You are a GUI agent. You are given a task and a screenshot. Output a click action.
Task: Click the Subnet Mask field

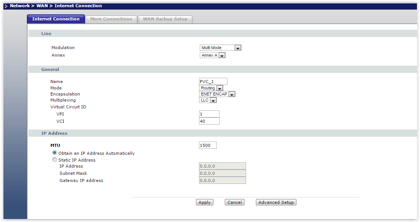click(x=222, y=173)
